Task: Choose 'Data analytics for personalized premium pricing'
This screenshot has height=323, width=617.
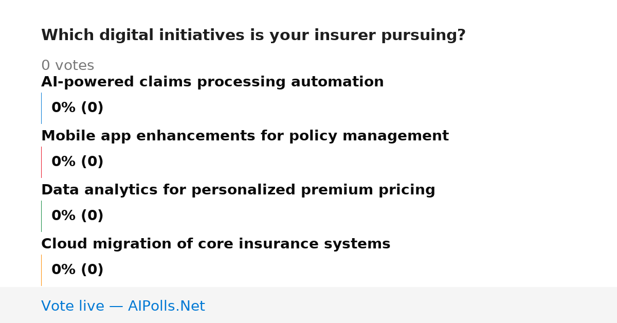Action: pos(238,190)
